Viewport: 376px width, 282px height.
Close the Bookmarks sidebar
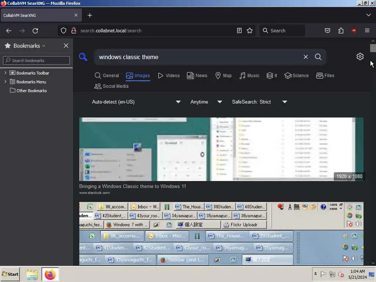tap(66, 46)
